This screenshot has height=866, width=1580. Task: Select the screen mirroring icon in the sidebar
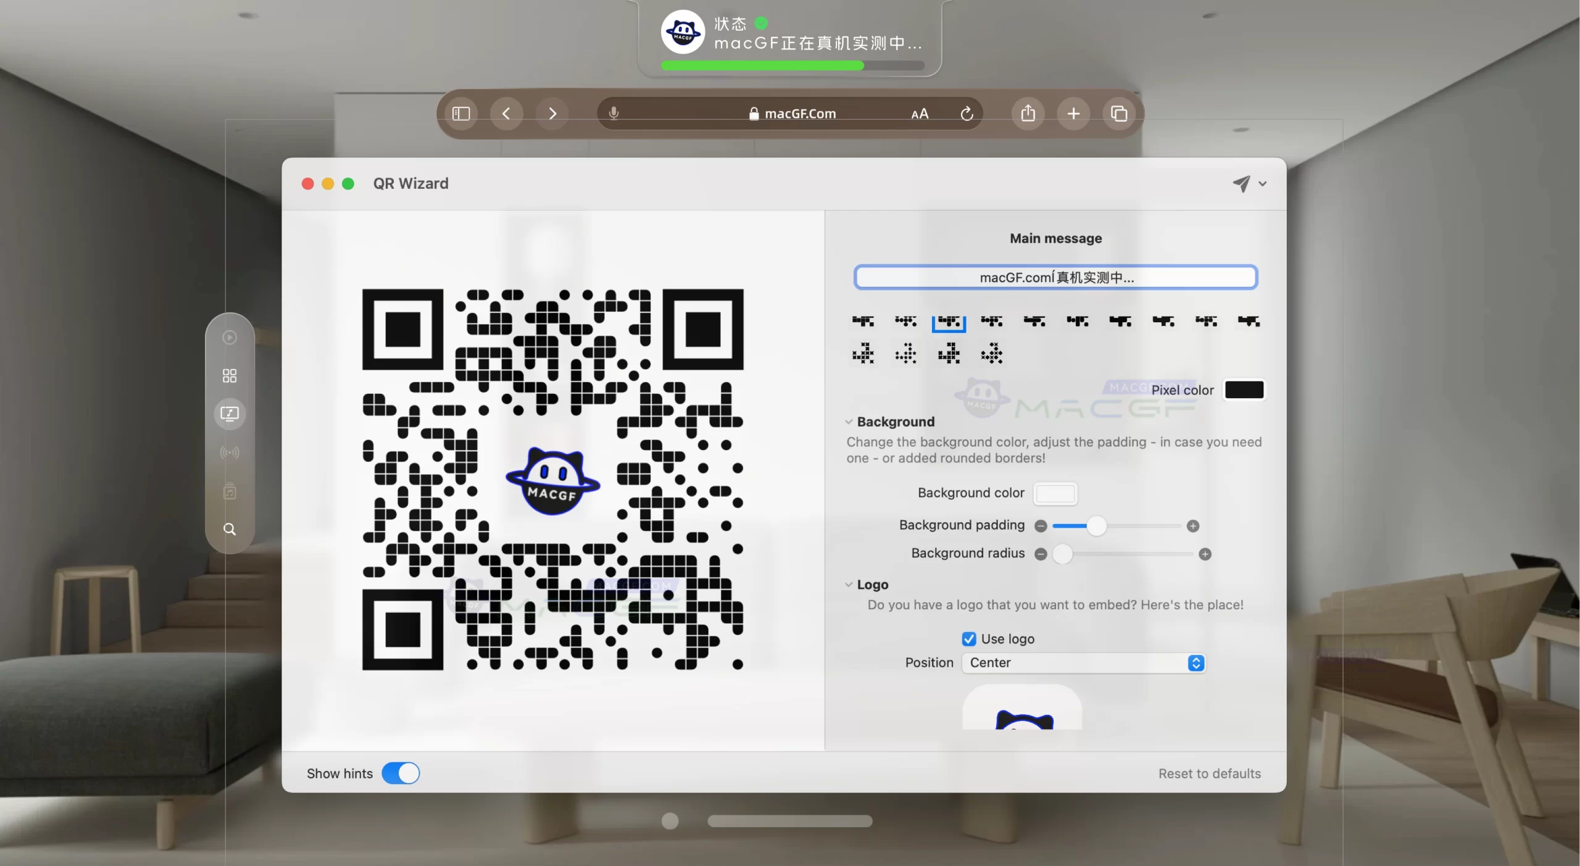(229, 414)
